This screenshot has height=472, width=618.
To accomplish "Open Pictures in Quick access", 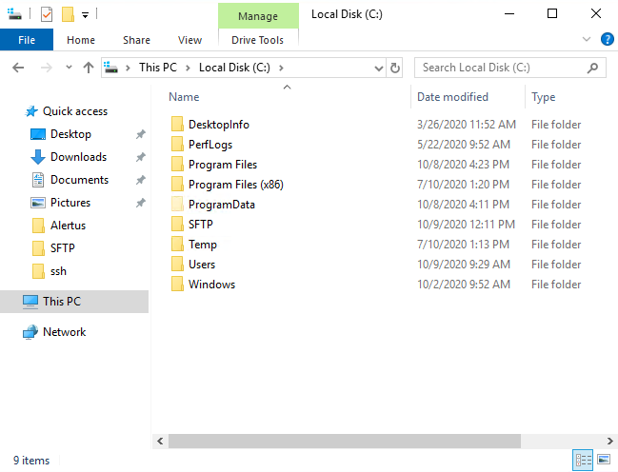I will coord(70,203).
